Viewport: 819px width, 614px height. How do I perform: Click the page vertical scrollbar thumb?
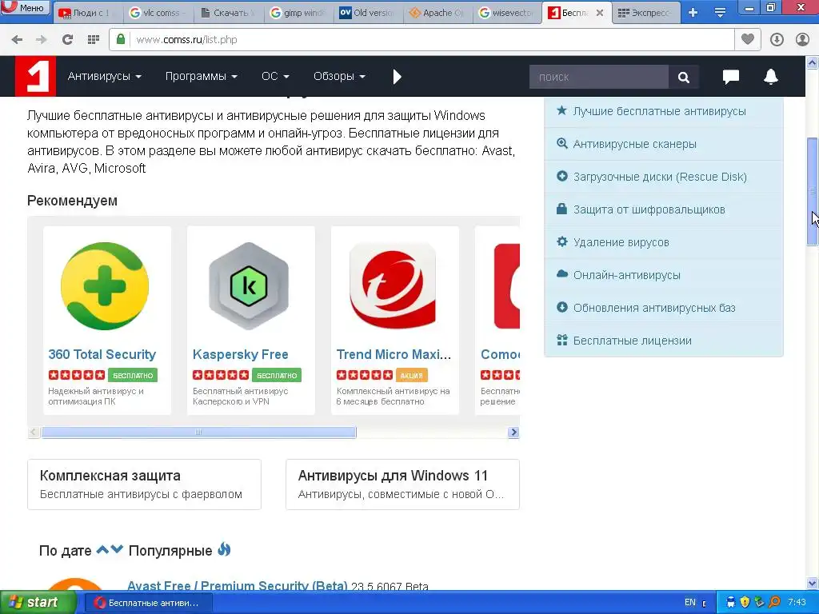tap(813, 191)
